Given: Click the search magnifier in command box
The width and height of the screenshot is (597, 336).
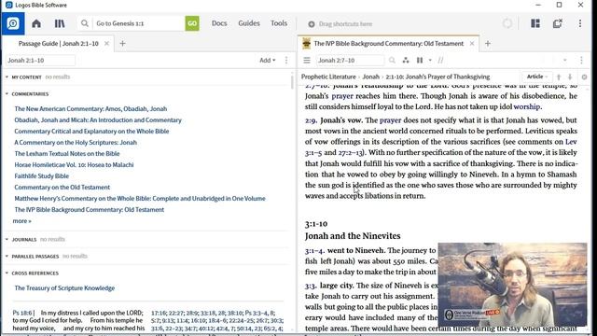Looking at the screenshot, I should 85,23.
